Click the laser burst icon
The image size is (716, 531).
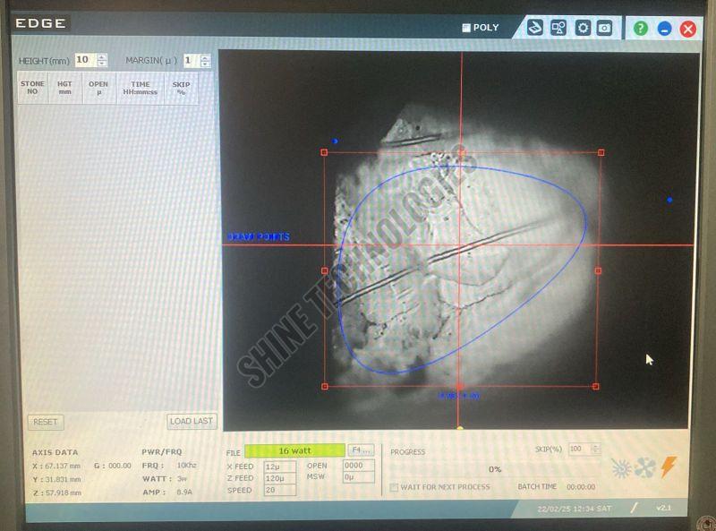point(621,467)
